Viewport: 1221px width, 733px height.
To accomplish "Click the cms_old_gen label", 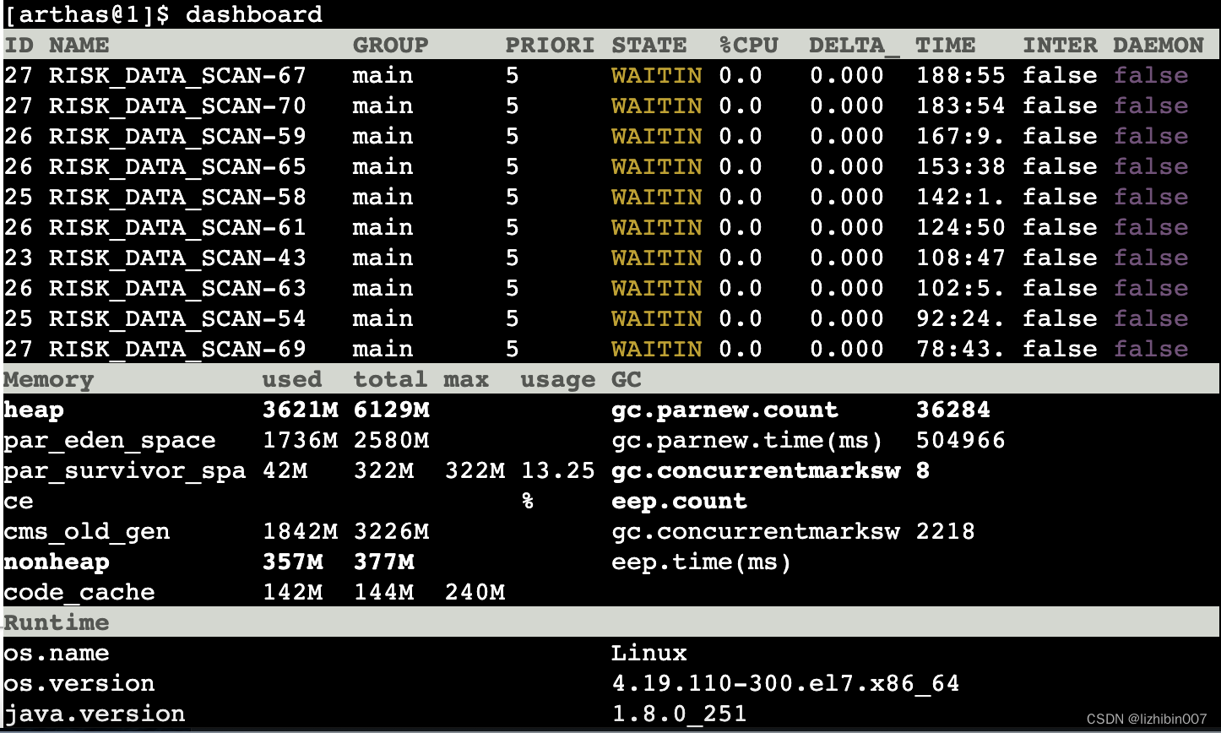I will 86,532.
